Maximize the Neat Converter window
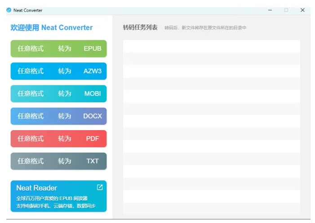Viewport: 315px width, 223px height. pyautogui.click(x=286, y=10)
